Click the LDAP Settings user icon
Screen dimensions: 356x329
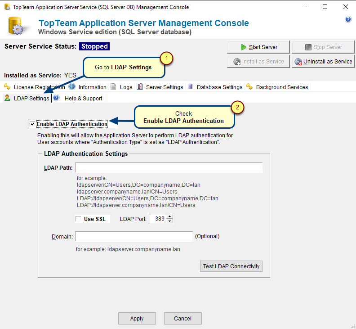click(7, 98)
